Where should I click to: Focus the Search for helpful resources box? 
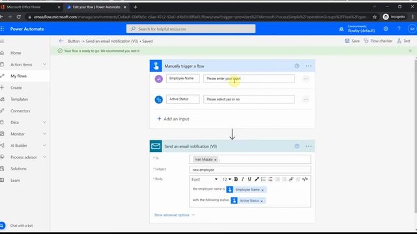[191, 29]
